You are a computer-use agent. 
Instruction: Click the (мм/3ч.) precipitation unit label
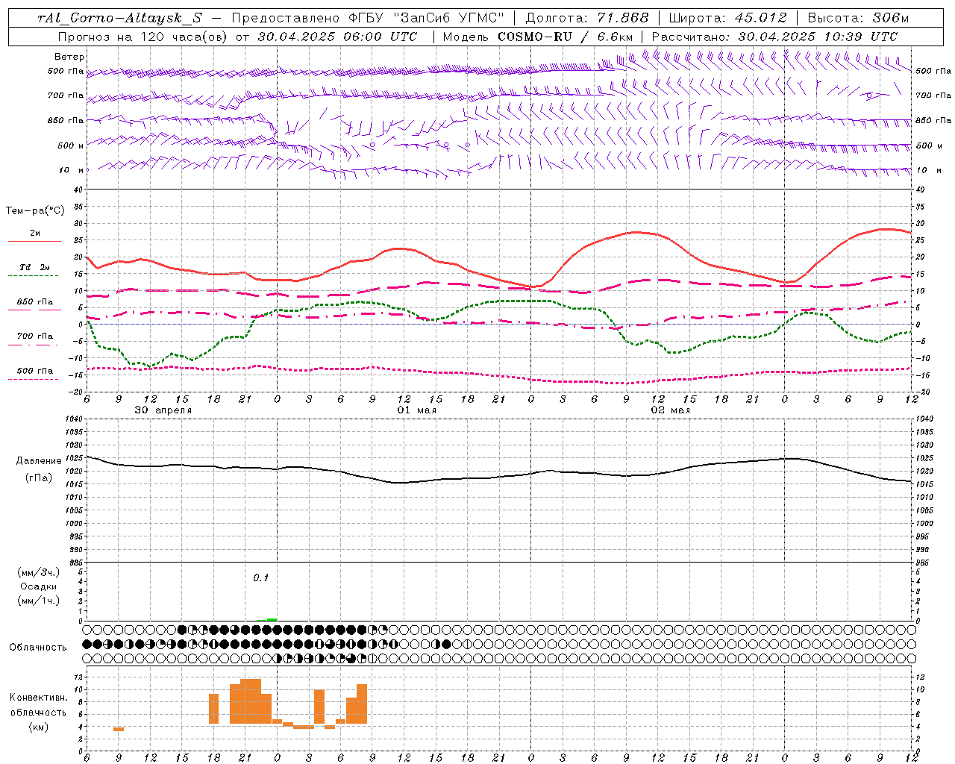point(39,572)
